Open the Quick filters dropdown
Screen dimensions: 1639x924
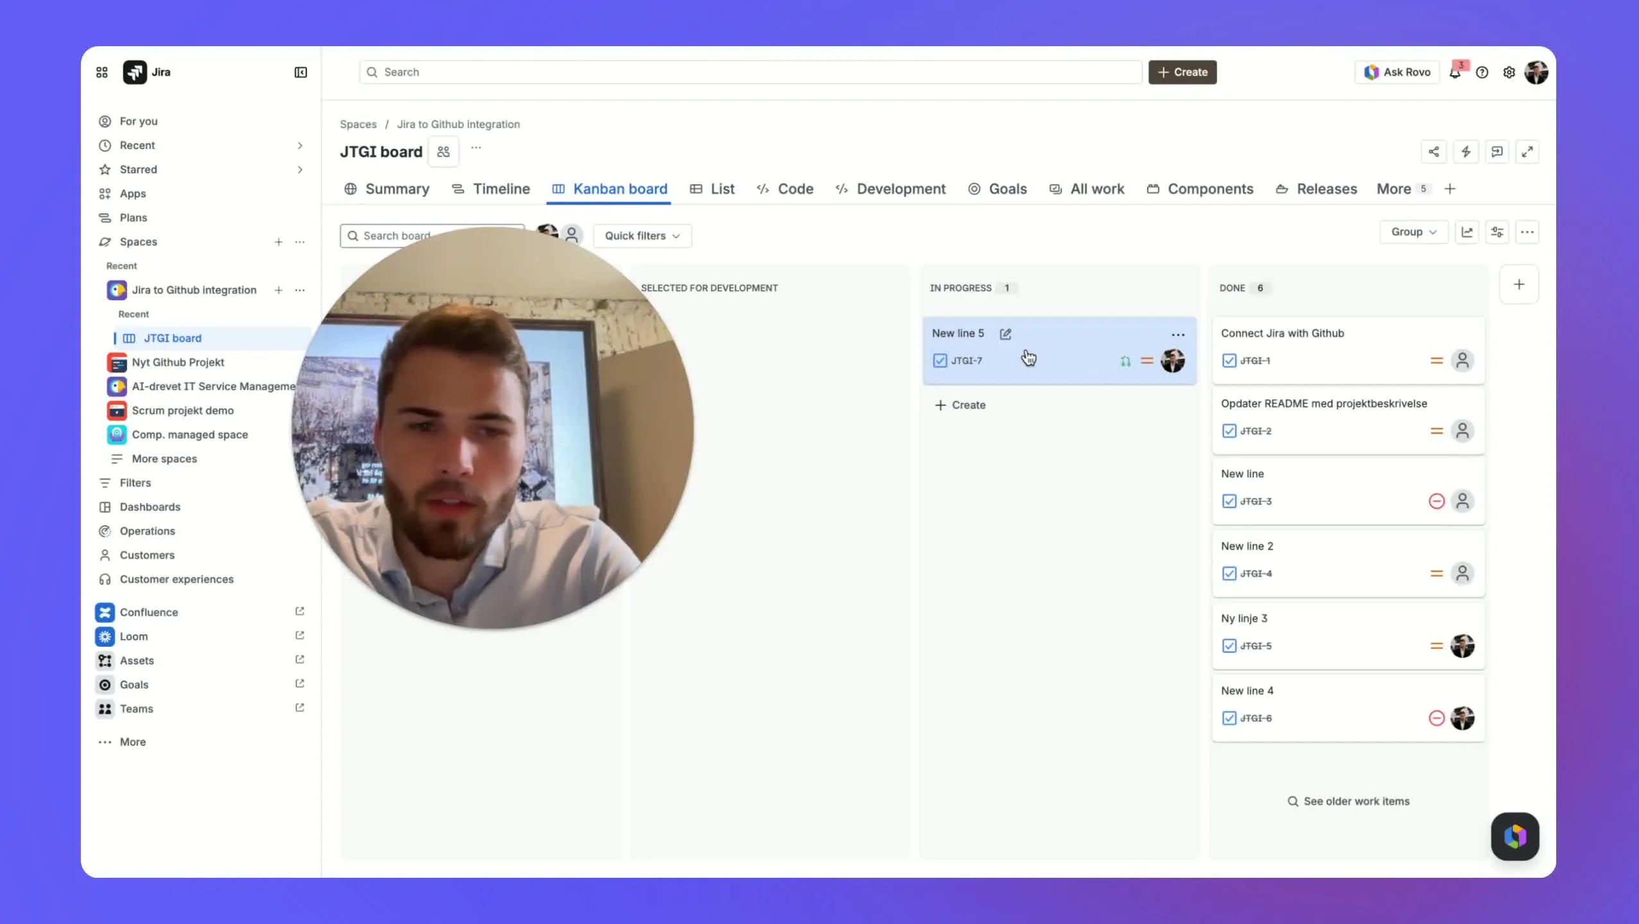tap(642, 235)
